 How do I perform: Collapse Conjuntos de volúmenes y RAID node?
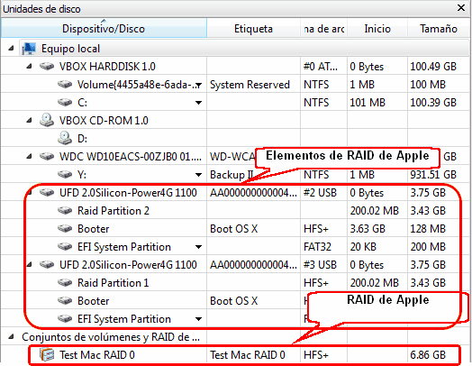point(11,336)
